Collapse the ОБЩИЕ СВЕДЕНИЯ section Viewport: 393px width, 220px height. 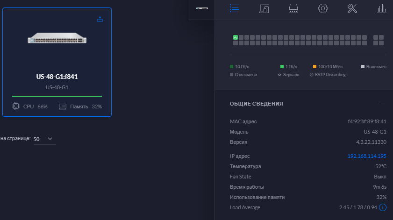click(x=383, y=103)
